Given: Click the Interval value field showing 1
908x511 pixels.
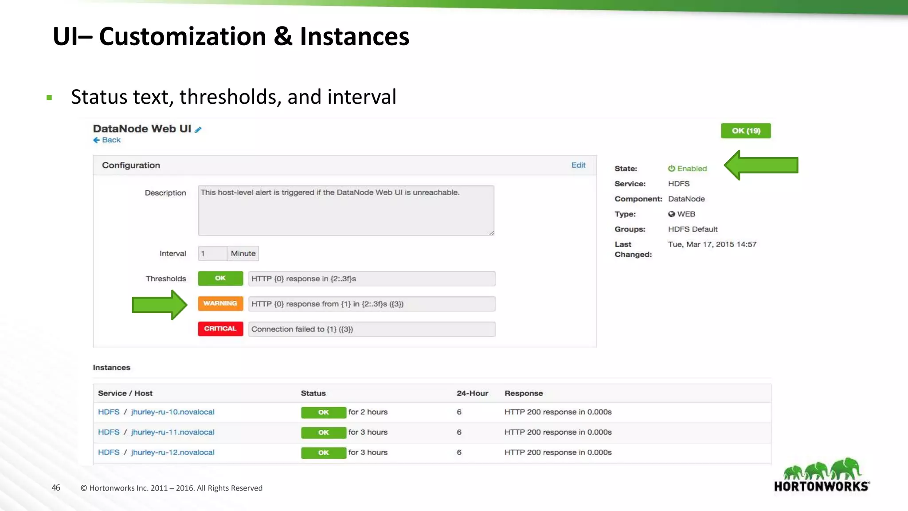Looking at the screenshot, I should (x=212, y=254).
